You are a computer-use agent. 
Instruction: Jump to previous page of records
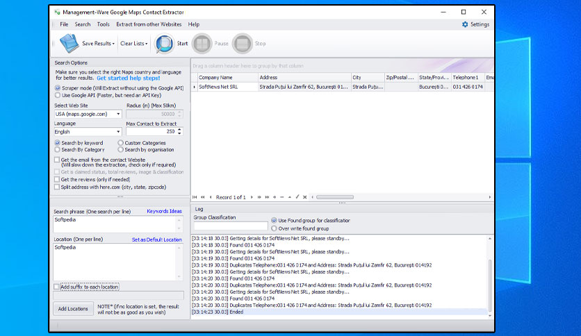[x=203, y=197]
